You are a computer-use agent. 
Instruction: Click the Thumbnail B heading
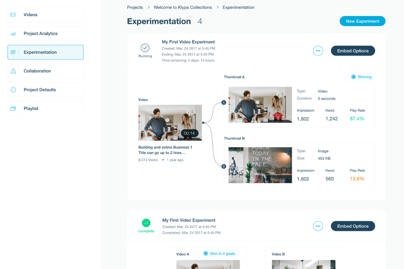[234, 138]
